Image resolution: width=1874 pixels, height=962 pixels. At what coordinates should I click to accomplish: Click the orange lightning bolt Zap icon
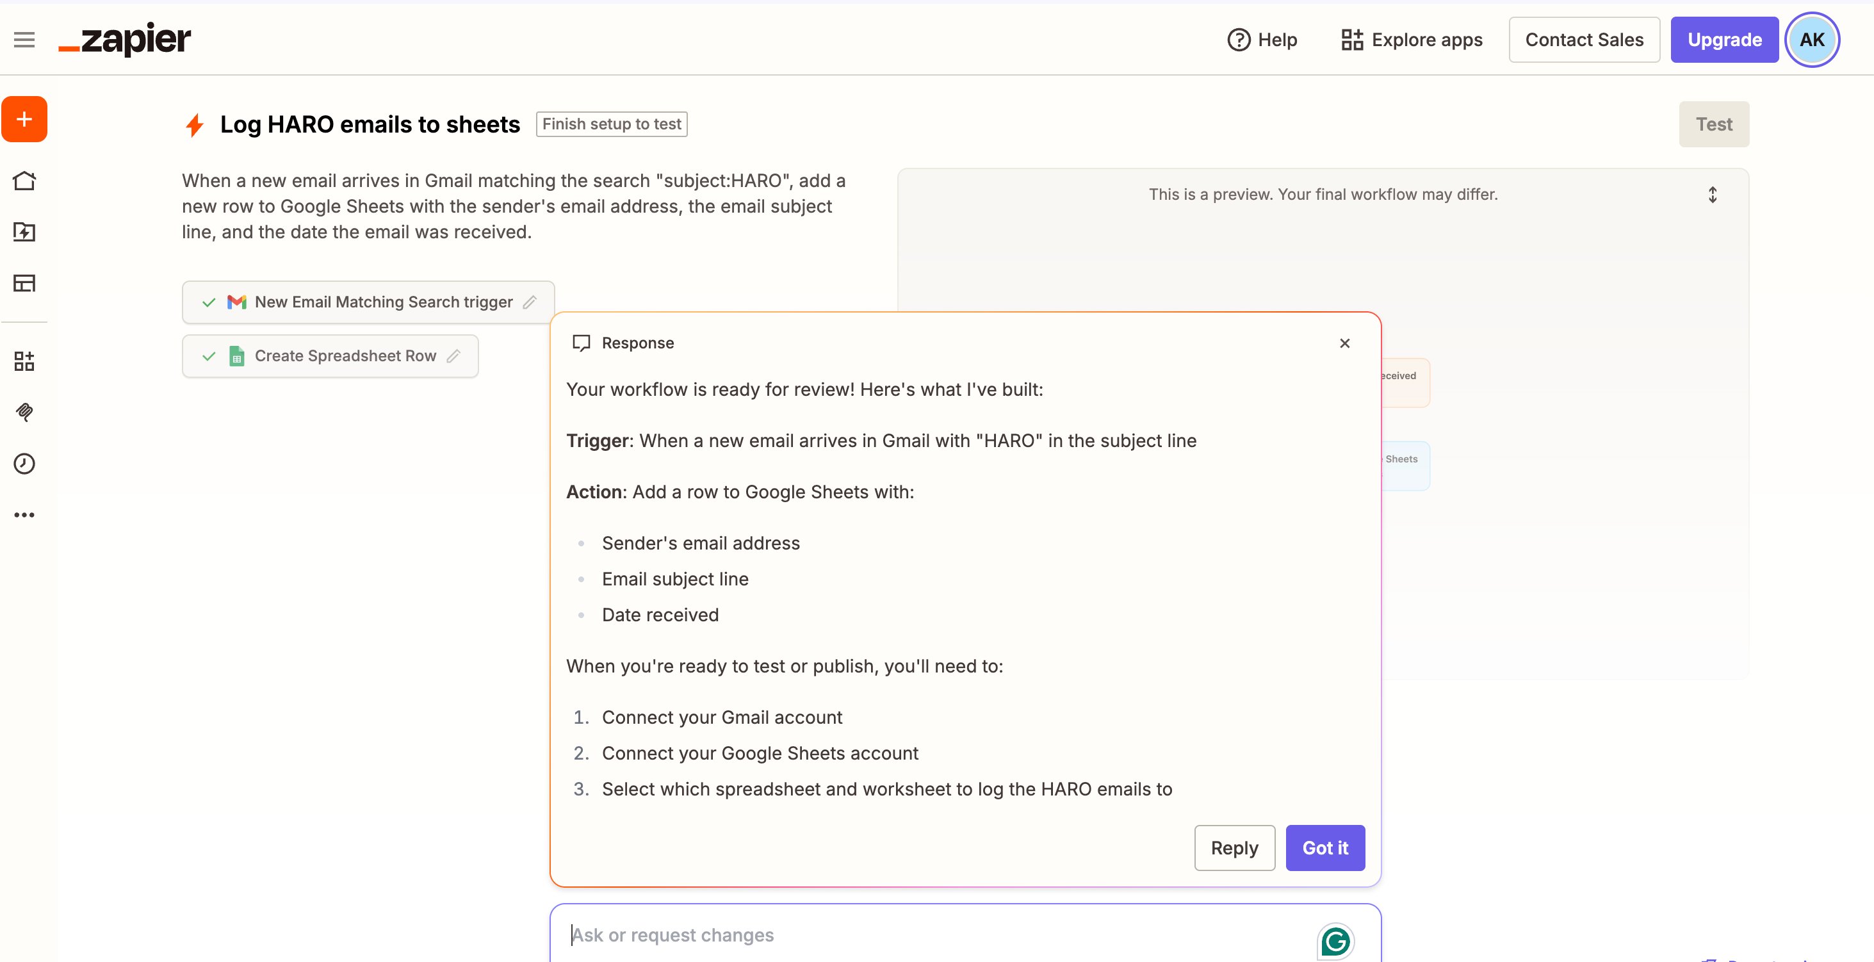click(194, 124)
